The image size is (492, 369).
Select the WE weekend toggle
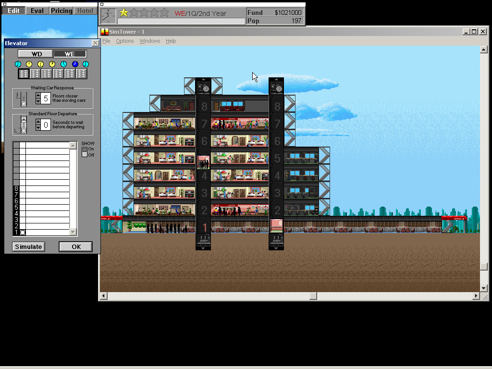pyautogui.click(x=70, y=54)
